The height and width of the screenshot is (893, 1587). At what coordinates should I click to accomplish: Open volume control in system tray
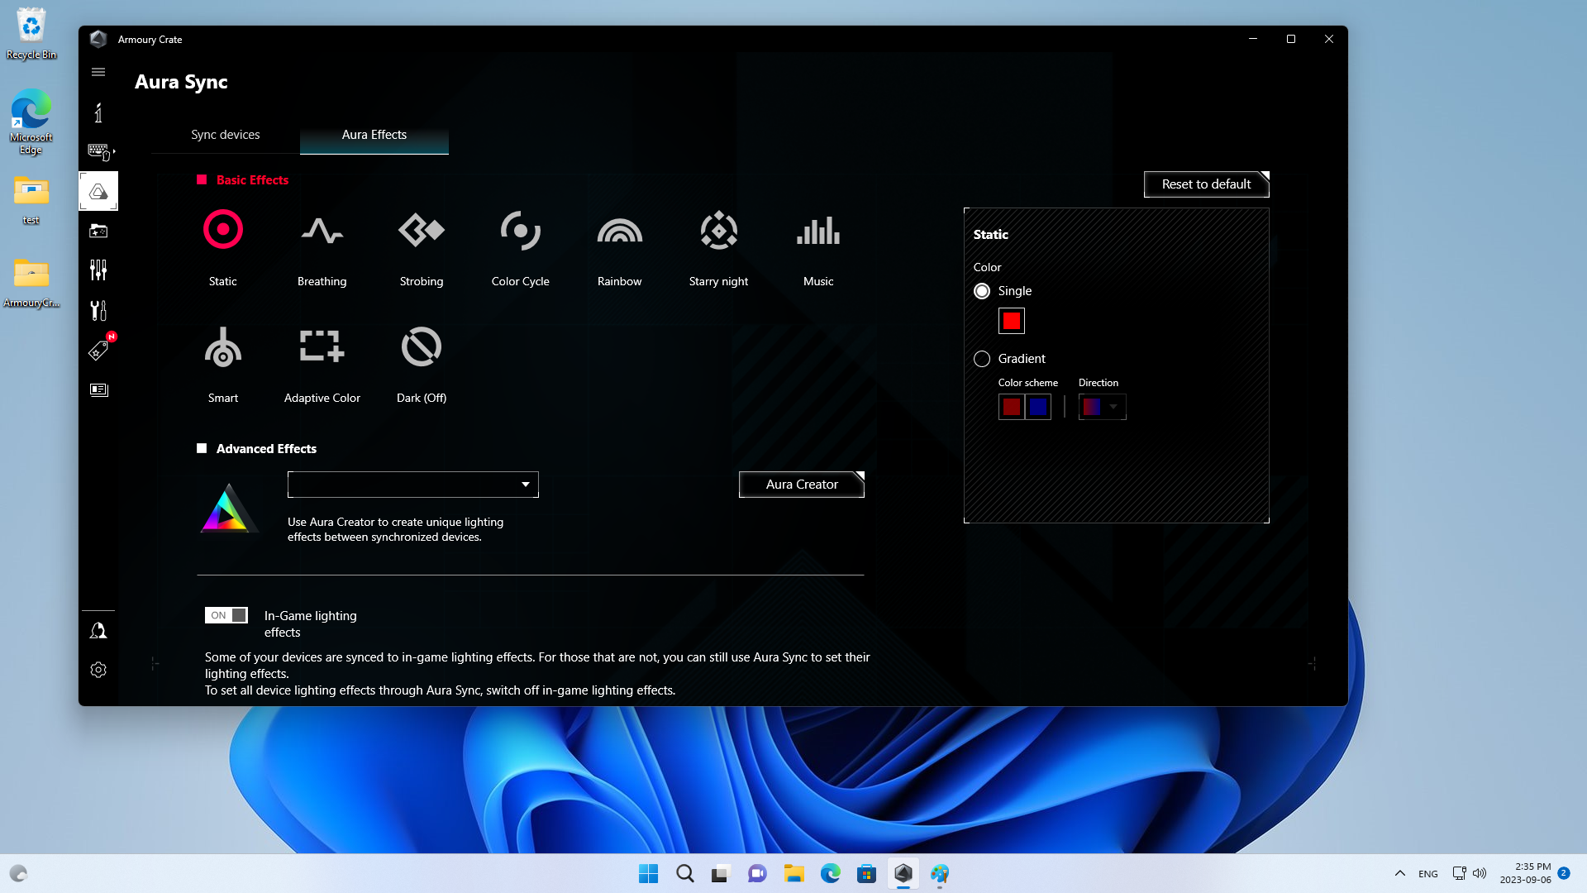coord(1480,873)
